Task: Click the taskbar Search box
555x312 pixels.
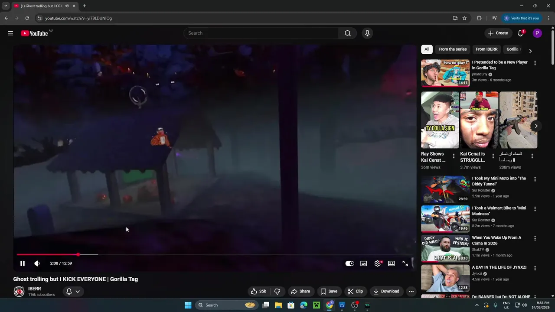Action: (227, 305)
